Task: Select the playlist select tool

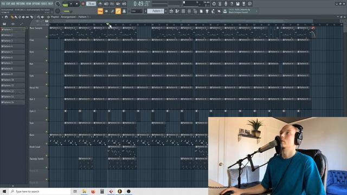Action: (35, 17)
